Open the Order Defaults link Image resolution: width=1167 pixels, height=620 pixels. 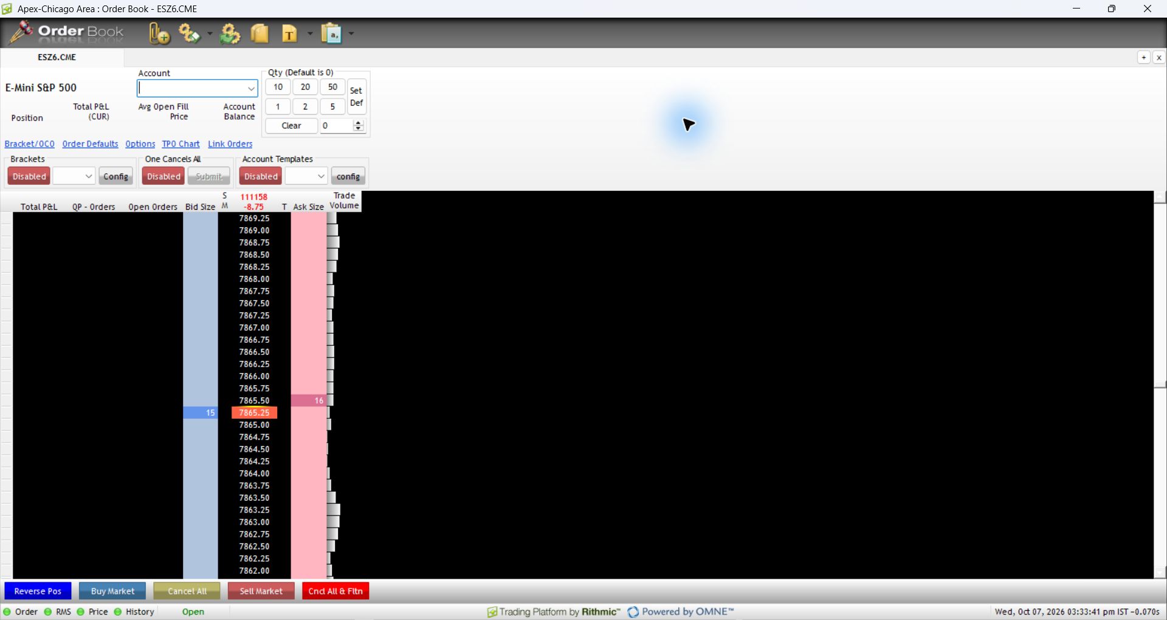[x=91, y=144]
